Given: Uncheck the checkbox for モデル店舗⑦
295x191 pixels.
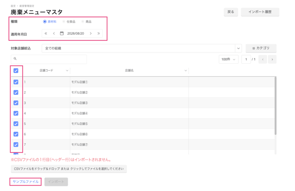Looking at the screenshot, I should point(16,145).
